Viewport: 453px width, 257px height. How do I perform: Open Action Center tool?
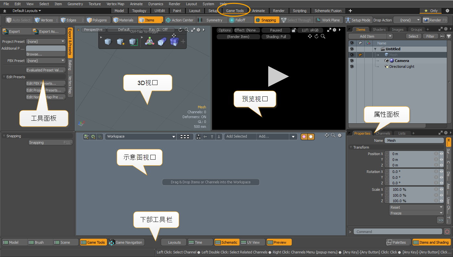[x=179, y=20]
